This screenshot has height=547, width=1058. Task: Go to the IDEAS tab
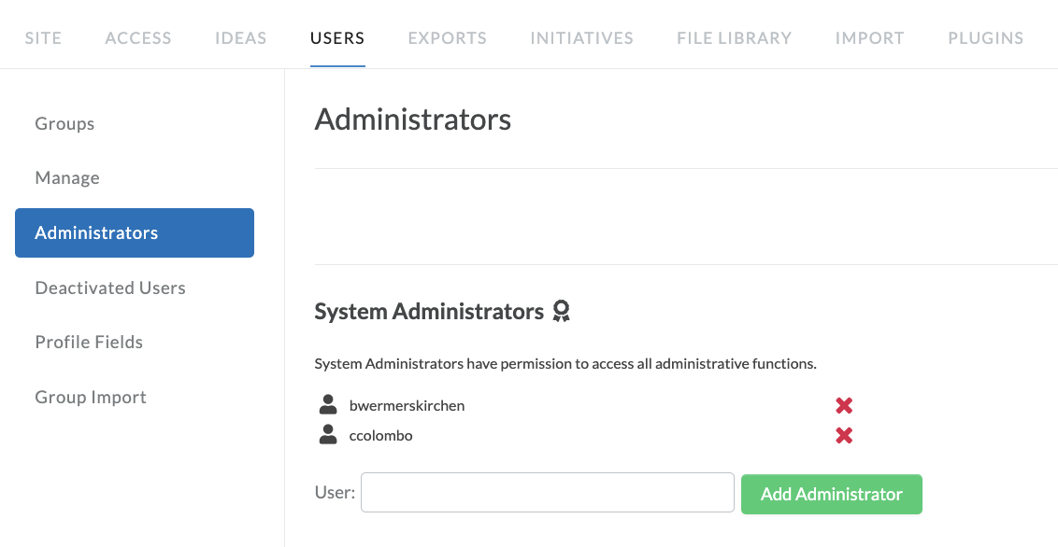pyautogui.click(x=241, y=38)
